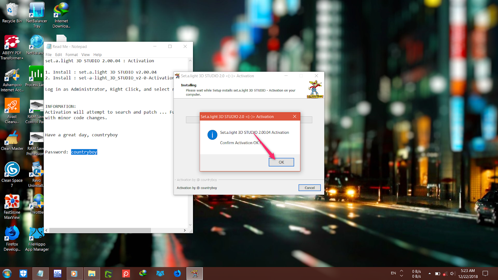The image size is (498, 280).
Task: Open the Windows Start menu
Action: click(7, 273)
